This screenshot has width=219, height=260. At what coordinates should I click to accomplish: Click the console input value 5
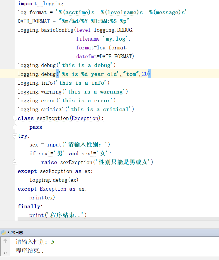[53, 242]
